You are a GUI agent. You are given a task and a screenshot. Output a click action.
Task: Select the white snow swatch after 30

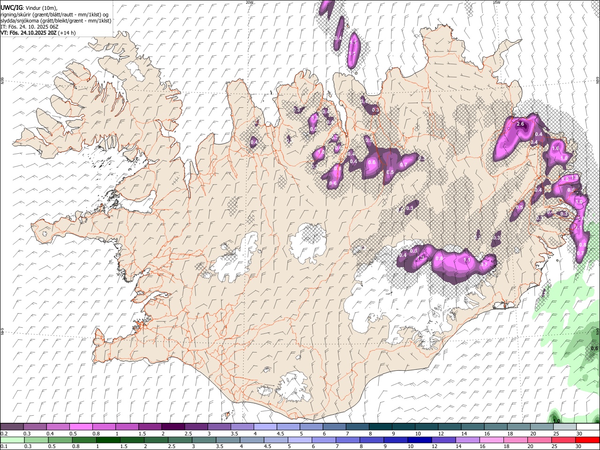(588, 427)
